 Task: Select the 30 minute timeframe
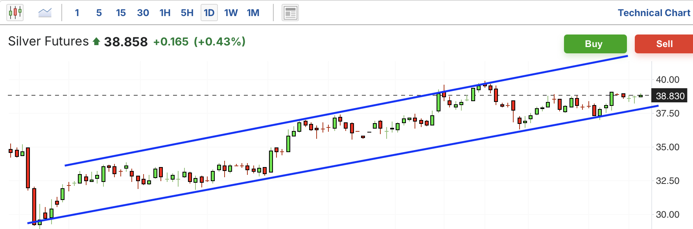point(143,13)
